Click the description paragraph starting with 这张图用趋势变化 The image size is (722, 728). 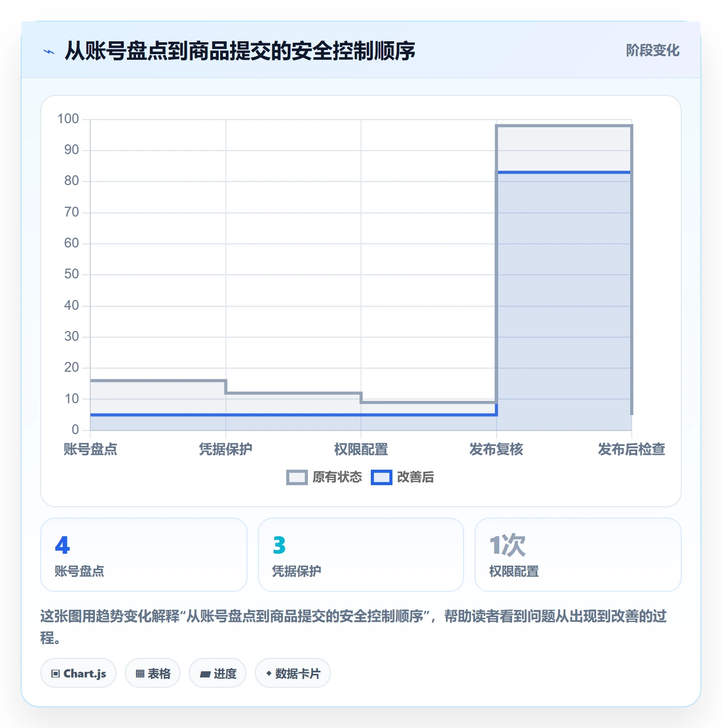coord(354,627)
